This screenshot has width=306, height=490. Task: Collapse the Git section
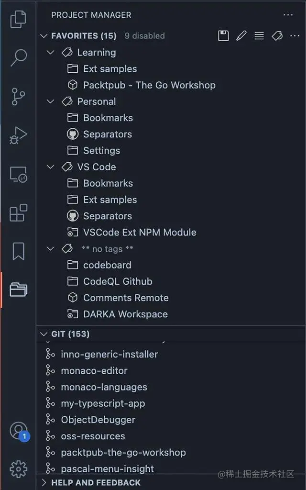[x=44, y=334]
